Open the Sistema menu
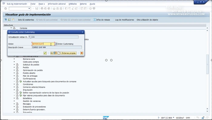 [83, 4]
